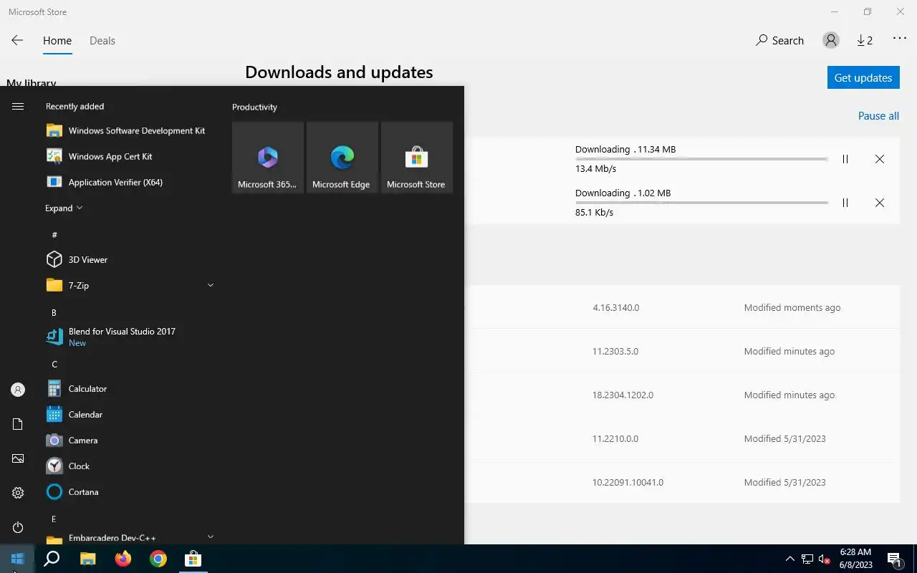Open the Clock app
The image size is (917, 573).
click(129, 466)
